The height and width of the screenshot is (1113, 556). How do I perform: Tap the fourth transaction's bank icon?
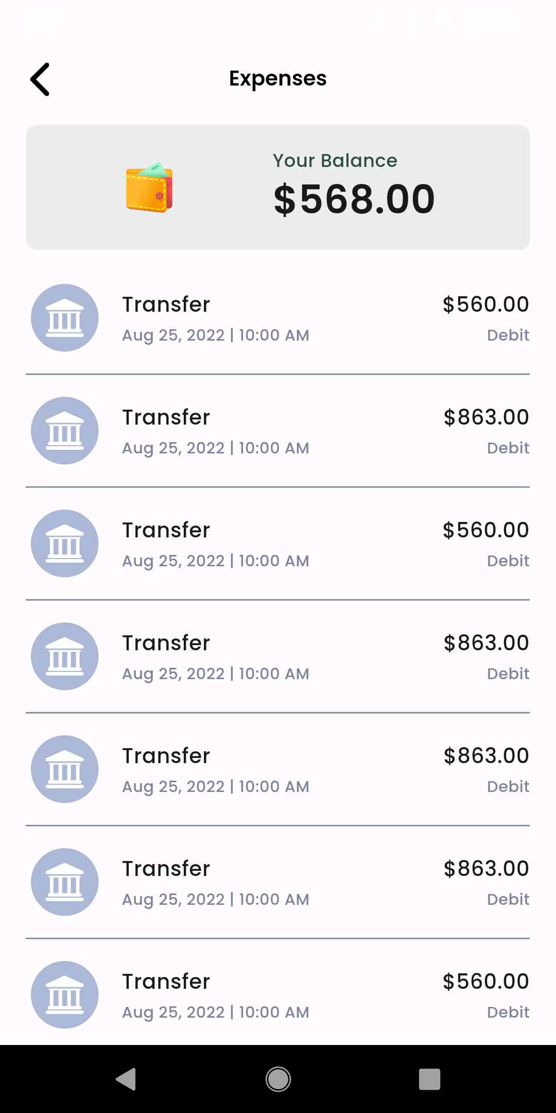[65, 656]
